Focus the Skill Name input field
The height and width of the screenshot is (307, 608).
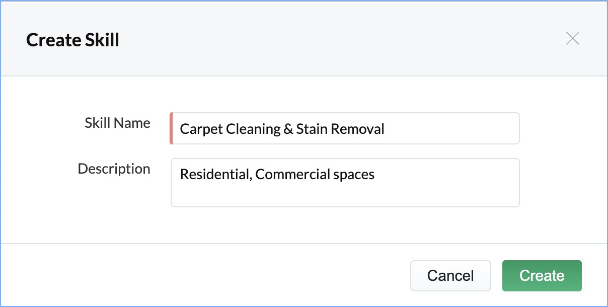tap(345, 129)
